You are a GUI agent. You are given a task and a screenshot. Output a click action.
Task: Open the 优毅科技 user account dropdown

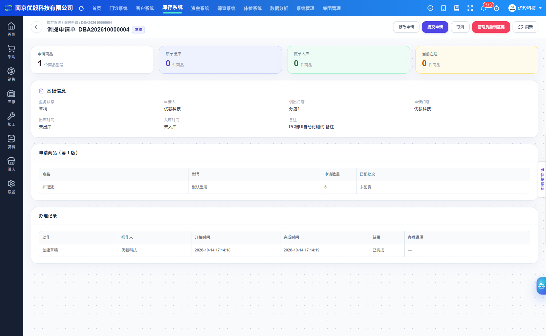coord(525,8)
